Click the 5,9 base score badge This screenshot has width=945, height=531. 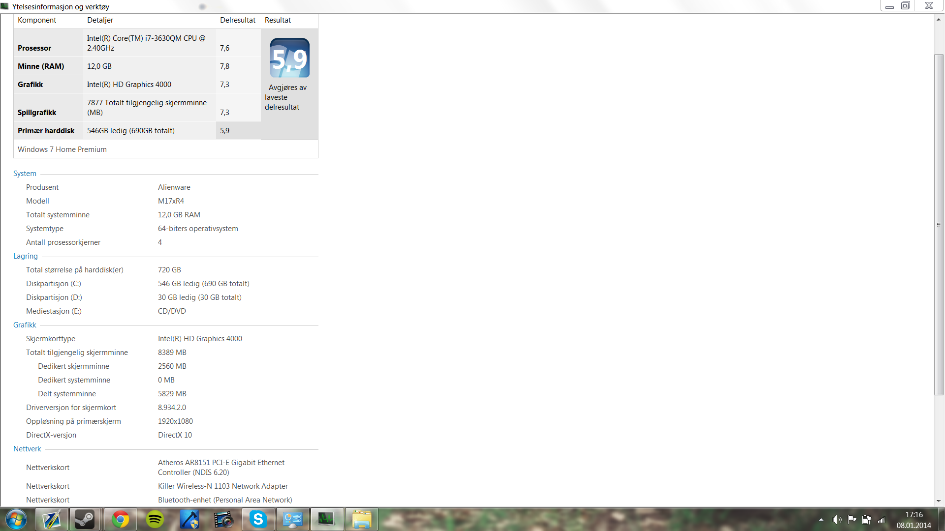289,58
